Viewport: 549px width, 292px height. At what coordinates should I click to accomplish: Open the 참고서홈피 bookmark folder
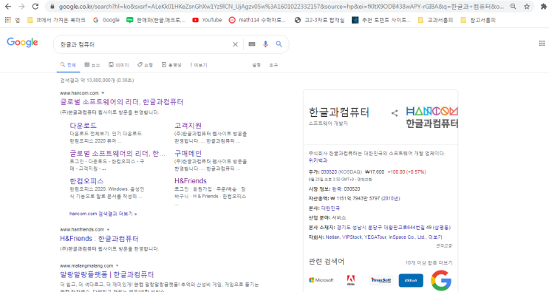point(478,20)
